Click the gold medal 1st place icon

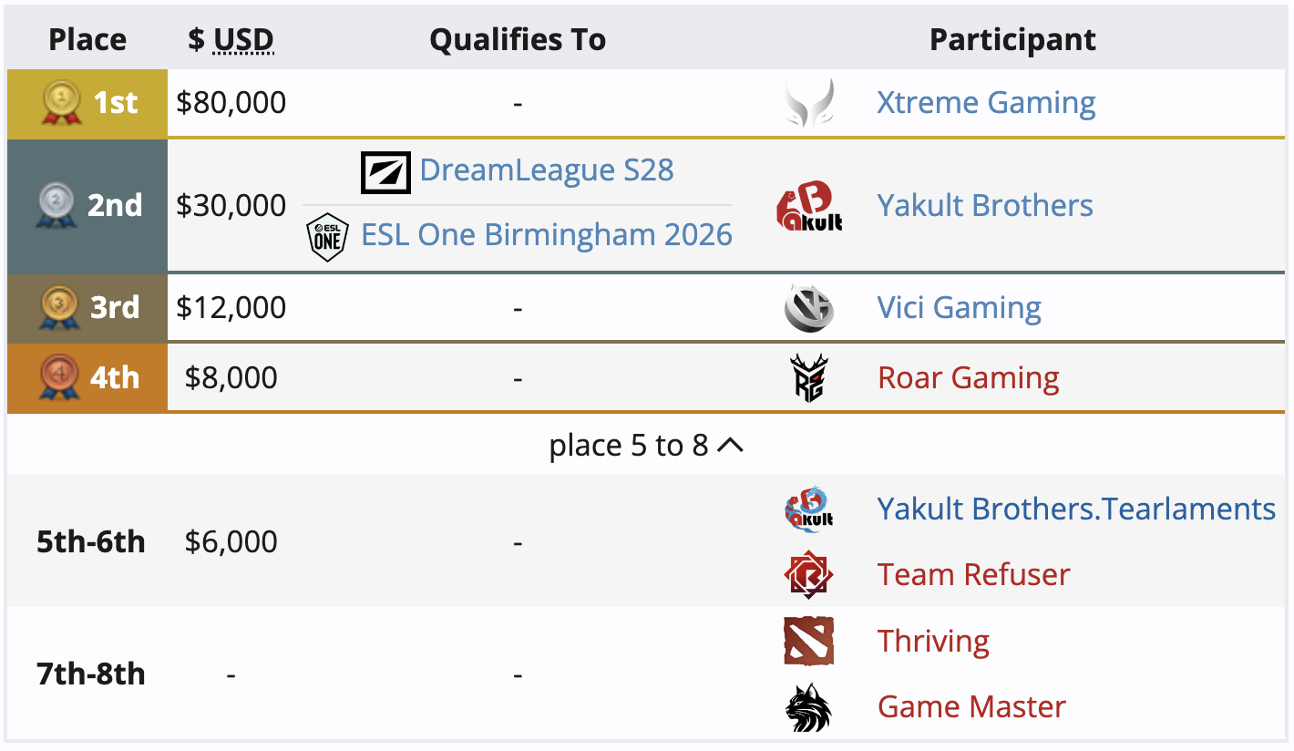pyautogui.click(x=63, y=104)
